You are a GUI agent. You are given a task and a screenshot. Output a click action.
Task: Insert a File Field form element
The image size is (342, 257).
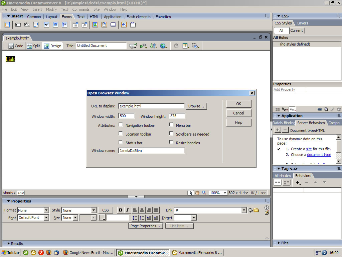pyautogui.click(x=104, y=25)
